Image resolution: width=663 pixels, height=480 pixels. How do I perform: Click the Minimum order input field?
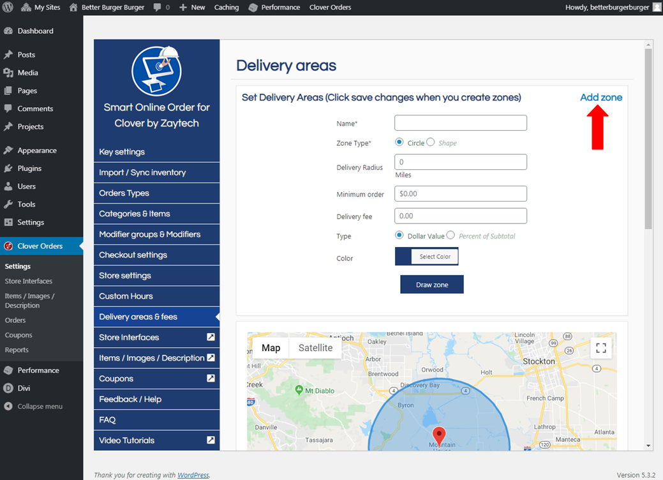pos(461,193)
